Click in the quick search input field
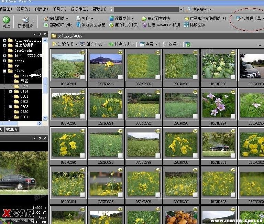 coord(146,9)
